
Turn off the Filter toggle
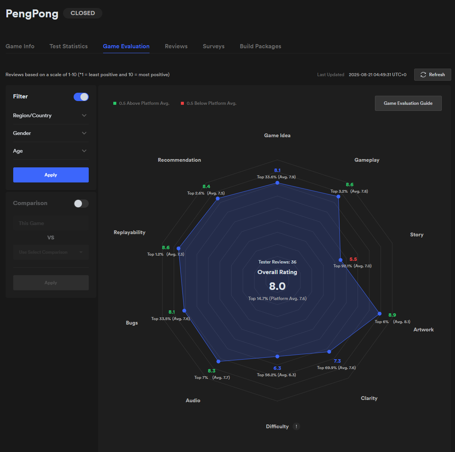point(81,97)
